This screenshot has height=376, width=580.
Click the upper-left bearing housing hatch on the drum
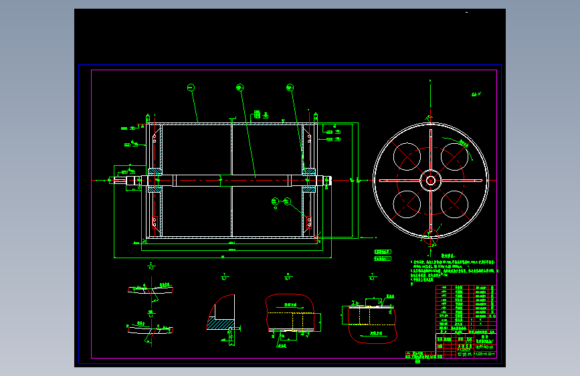coord(155,172)
